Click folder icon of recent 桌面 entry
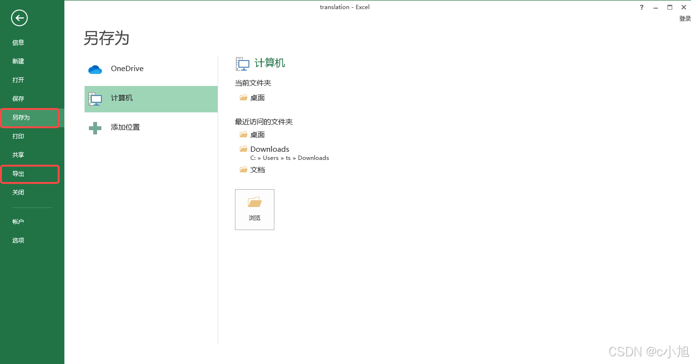This screenshot has width=691, height=364. point(244,134)
